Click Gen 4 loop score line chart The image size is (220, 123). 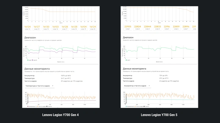click(x=60, y=15)
